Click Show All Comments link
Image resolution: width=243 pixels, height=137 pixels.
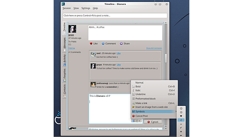pos(154,48)
